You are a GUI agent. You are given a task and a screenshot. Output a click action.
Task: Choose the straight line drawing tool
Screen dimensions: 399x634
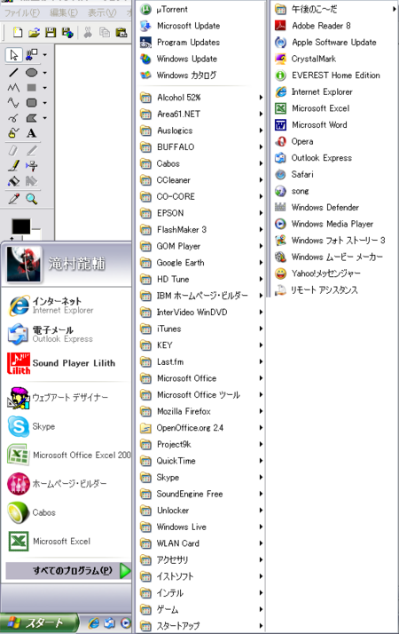pyautogui.click(x=13, y=73)
